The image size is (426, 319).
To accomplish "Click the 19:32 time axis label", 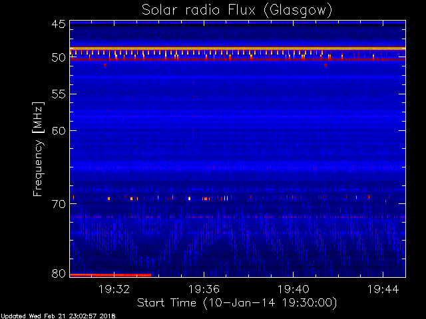I will tap(114, 289).
